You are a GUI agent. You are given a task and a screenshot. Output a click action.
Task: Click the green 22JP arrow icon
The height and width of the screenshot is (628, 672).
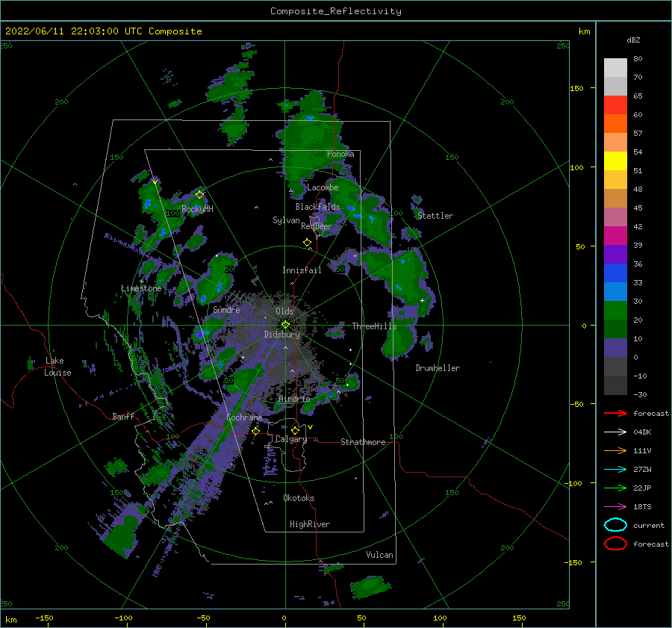coord(615,488)
